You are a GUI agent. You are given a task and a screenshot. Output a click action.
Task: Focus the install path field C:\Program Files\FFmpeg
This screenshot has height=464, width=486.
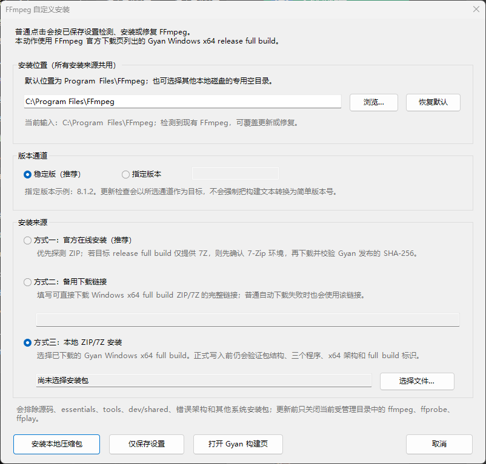(x=182, y=102)
